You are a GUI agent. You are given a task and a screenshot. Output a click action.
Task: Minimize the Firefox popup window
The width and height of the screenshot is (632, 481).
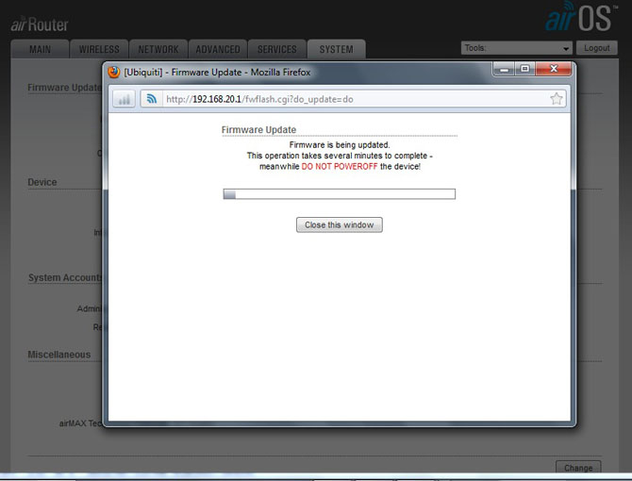click(x=504, y=69)
